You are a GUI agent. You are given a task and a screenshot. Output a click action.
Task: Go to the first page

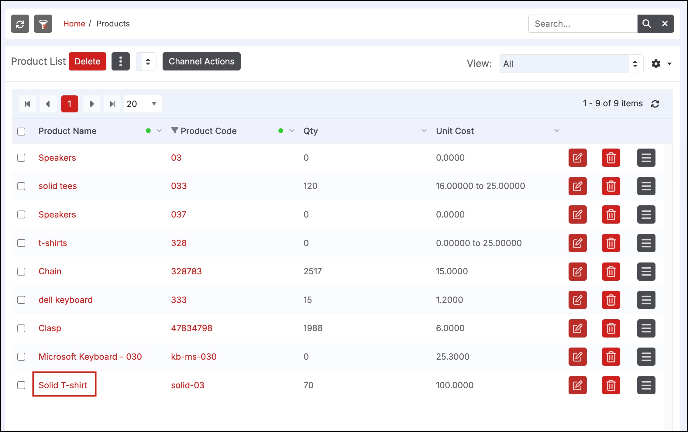click(x=27, y=104)
